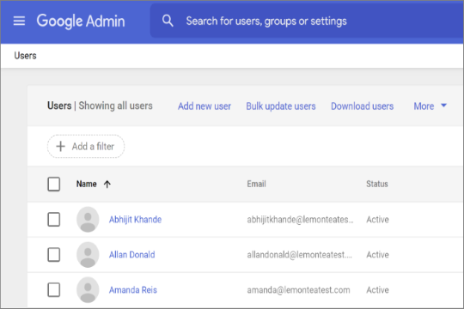Image resolution: width=464 pixels, height=309 pixels.
Task: Toggle the select all users checkbox
Action: click(54, 185)
